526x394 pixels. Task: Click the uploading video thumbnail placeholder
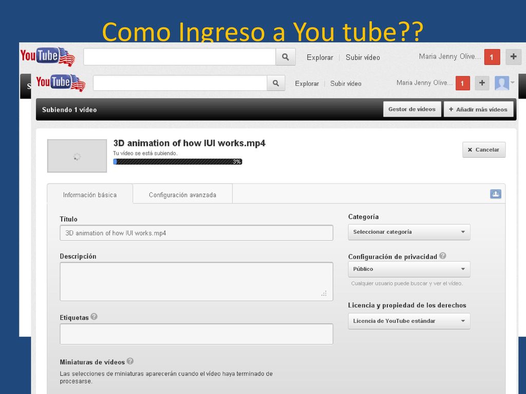tap(77, 156)
